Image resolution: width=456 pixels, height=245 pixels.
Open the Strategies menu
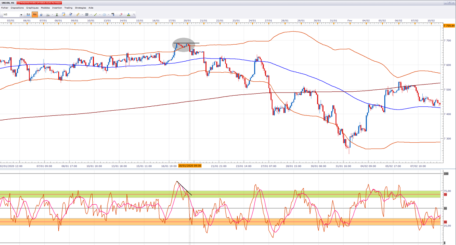80,8
